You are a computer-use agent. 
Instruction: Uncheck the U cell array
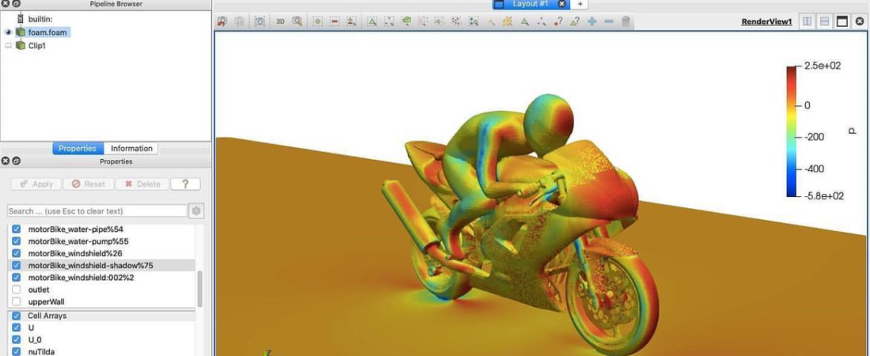[x=16, y=328]
